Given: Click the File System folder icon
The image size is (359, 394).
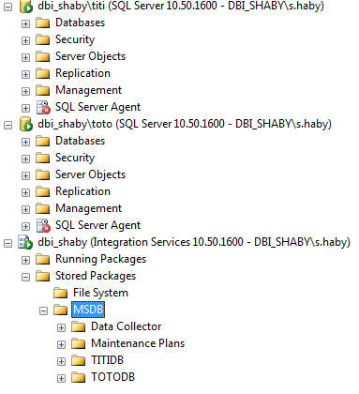Looking at the screenshot, I should 61,294.
